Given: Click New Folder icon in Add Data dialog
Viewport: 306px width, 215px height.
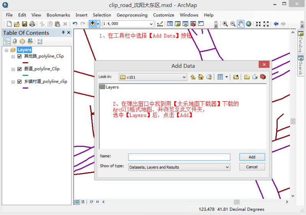Looking at the screenshot, I should pyautogui.click(x=247, y=77).
